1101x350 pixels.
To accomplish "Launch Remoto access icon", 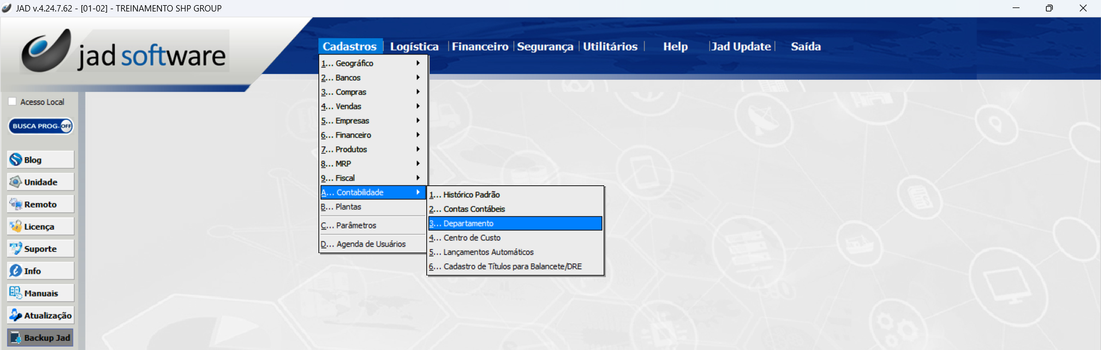I will coord(40,204).
